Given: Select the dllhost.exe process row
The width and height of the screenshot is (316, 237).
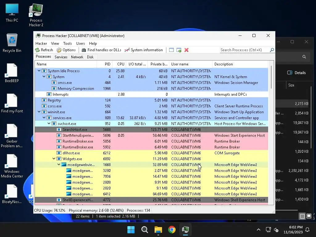Looking at the screenshot, I should 151,153.
